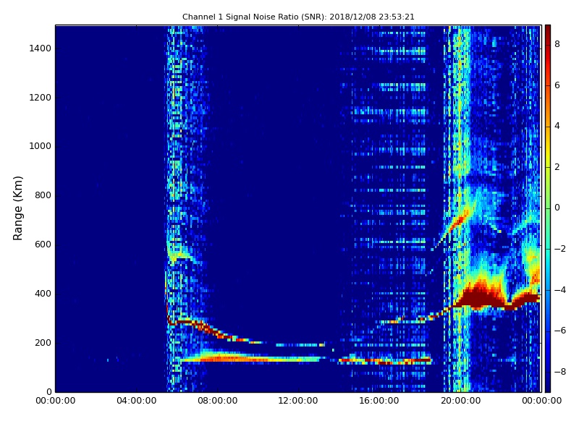Click the colorbar value label −8
Viewport: 579px width, 434px height.
[x=560, y=372]
